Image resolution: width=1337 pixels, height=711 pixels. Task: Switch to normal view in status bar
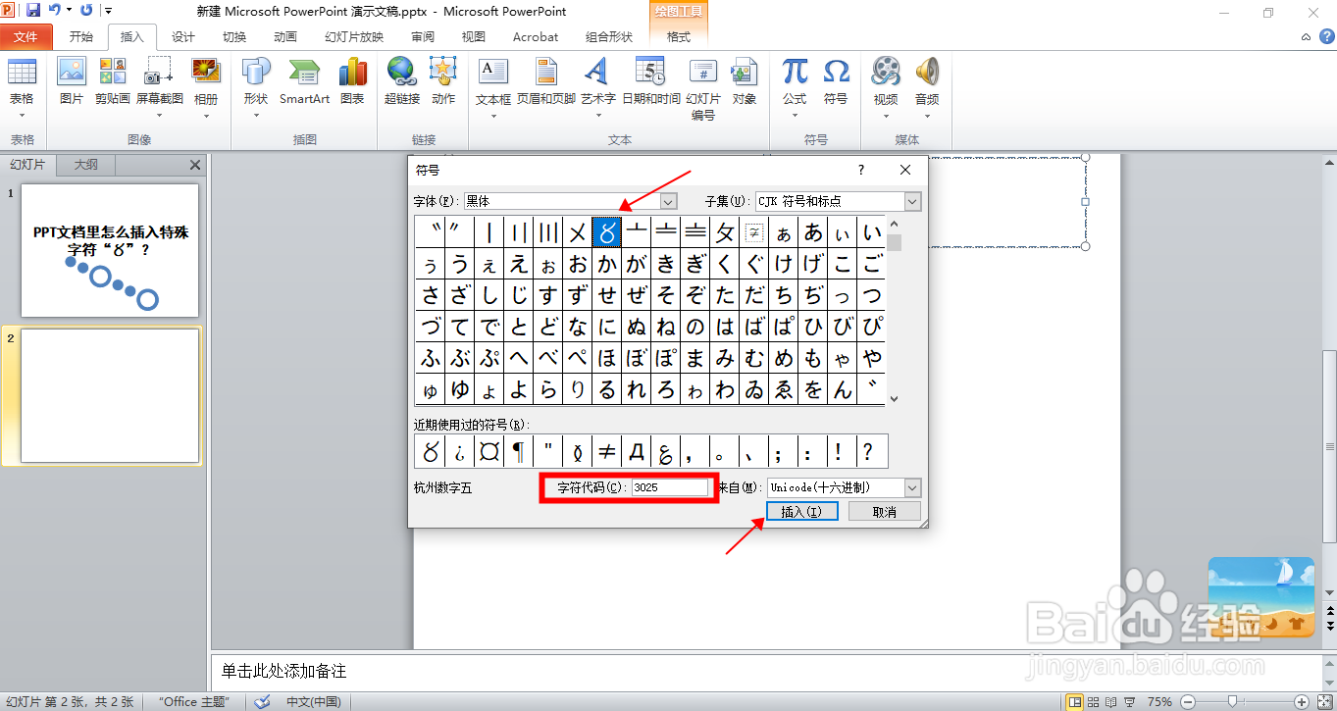(x=1075, y=701)
